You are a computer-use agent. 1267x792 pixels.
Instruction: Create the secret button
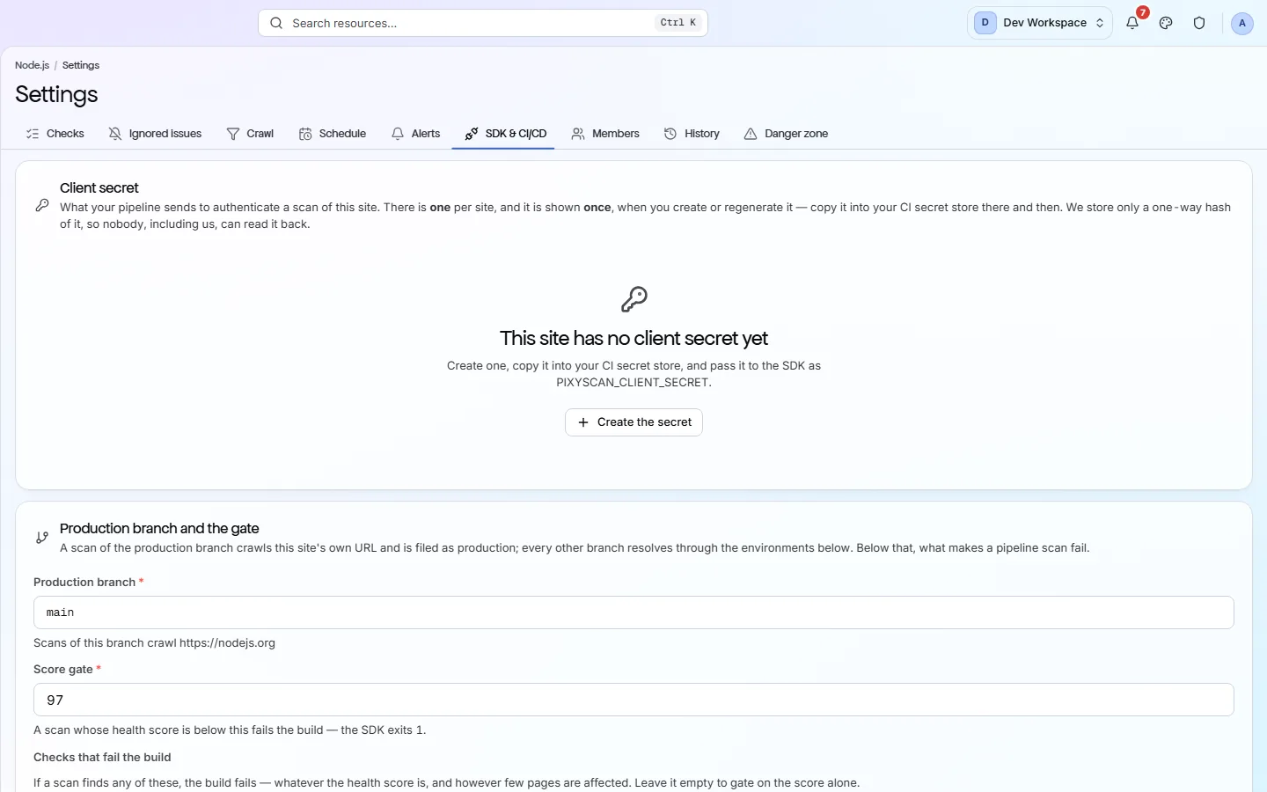(x=633, y=422)
